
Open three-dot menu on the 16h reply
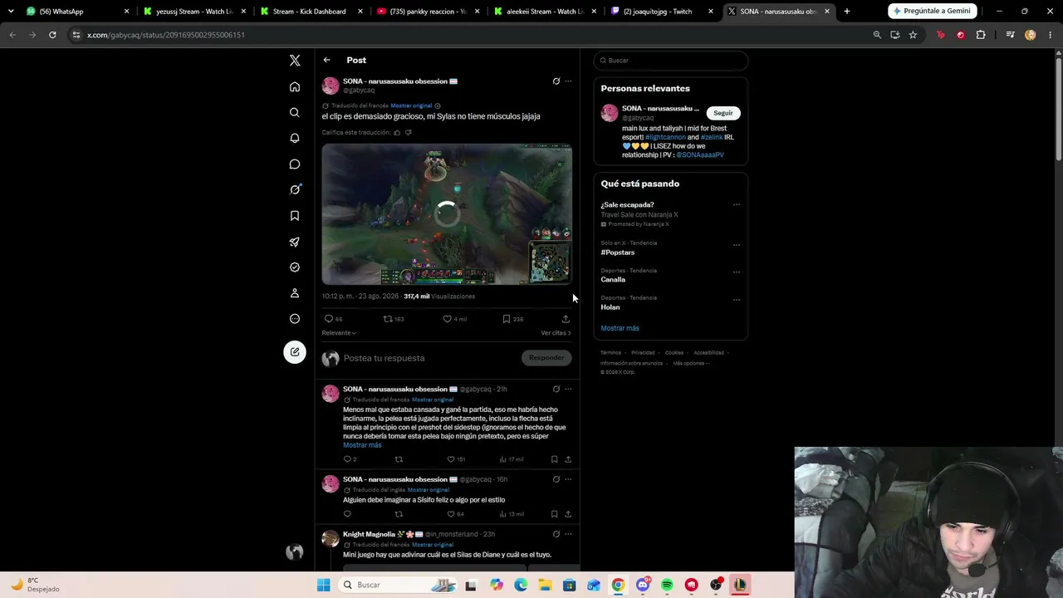tap(568, 479)
